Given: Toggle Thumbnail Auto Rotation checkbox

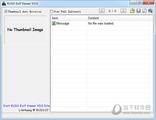Looking at the screenshot, I should pos(6,11).
